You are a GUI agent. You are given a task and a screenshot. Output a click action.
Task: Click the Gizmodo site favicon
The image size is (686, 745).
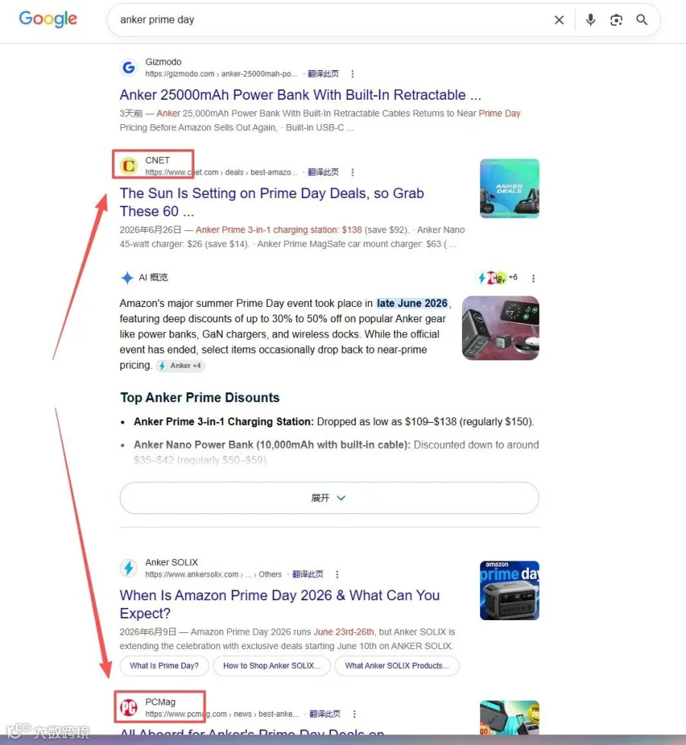129,68
